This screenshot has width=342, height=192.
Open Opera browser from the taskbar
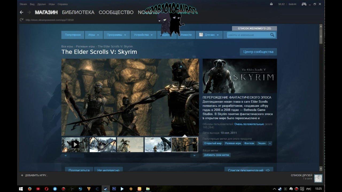point(46,189)
